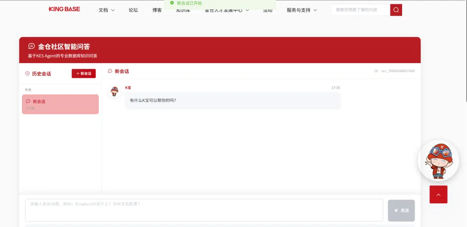Select the 新会话 history entry at 17:35

tap(60, 104)
